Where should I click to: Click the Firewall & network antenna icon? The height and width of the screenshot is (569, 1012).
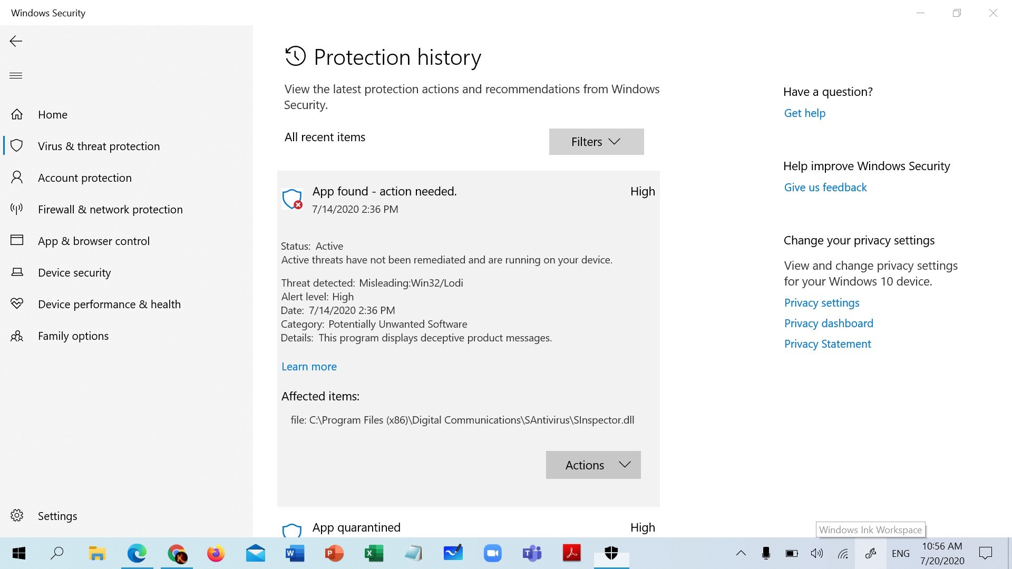(x=17, y=209)
